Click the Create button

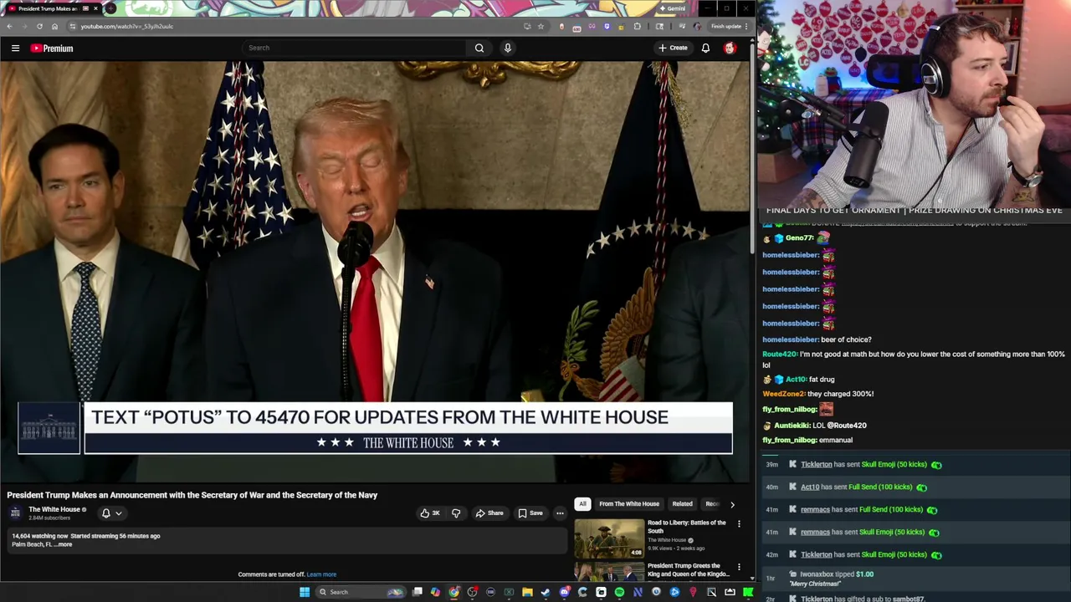click(x=673, y=48)
